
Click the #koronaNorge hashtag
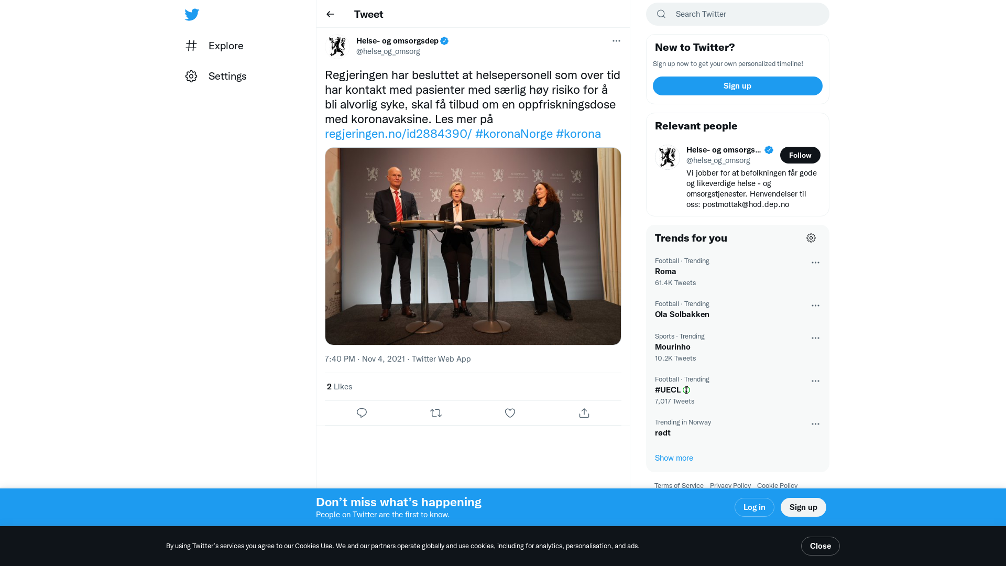tap(513, 134)
